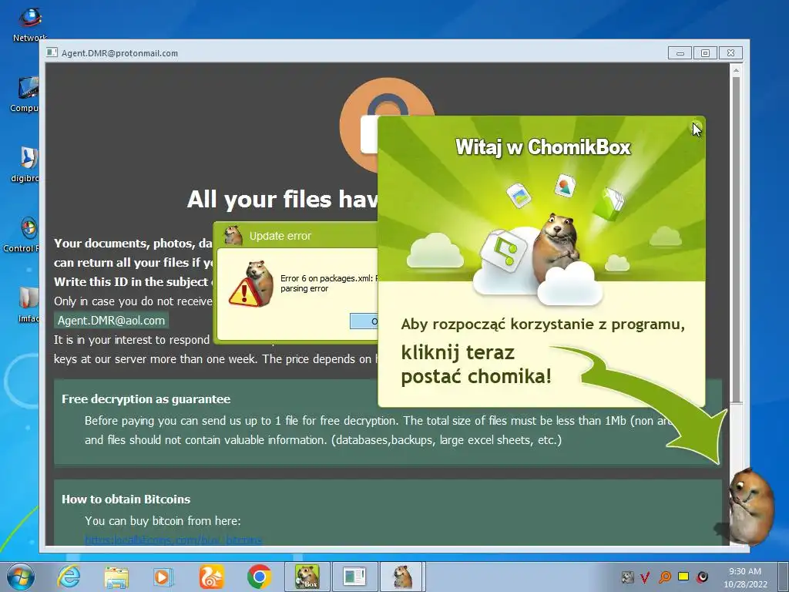Click the Agent.DMR@aol.com email address
789x592 pixels.
tap(111, 321)
